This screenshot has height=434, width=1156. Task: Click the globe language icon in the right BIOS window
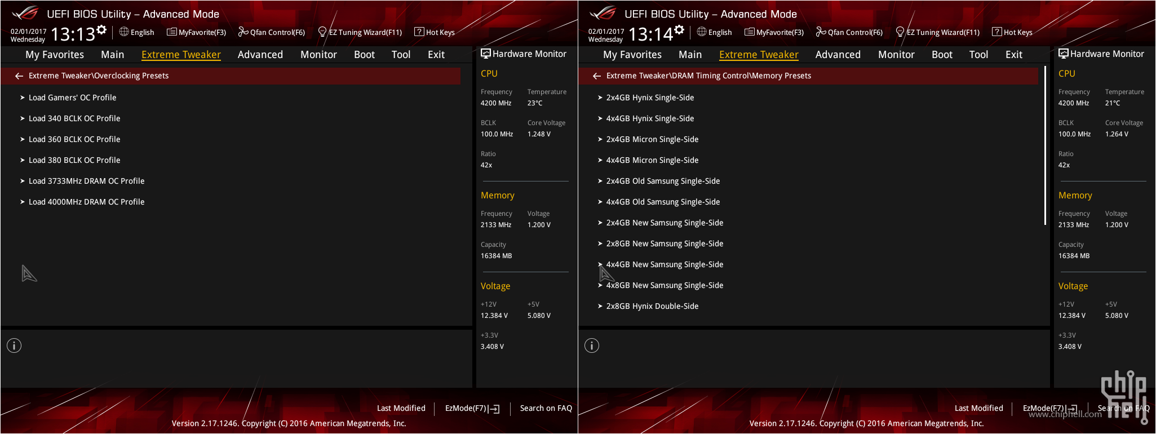click(x=702, y=32)
